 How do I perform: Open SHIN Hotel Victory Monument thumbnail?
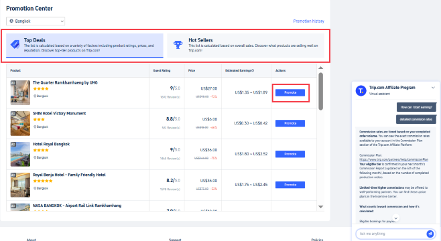pos(20,124)
